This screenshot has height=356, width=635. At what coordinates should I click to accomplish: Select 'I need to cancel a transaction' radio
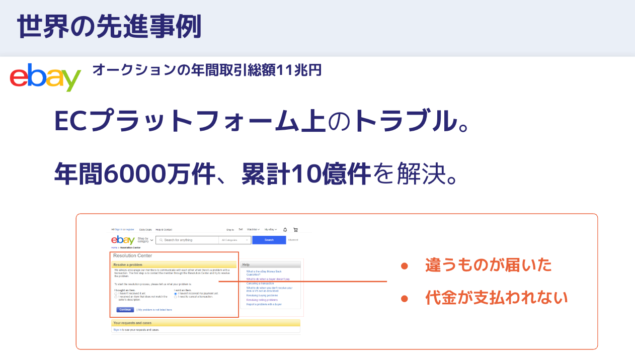(176, 297)
